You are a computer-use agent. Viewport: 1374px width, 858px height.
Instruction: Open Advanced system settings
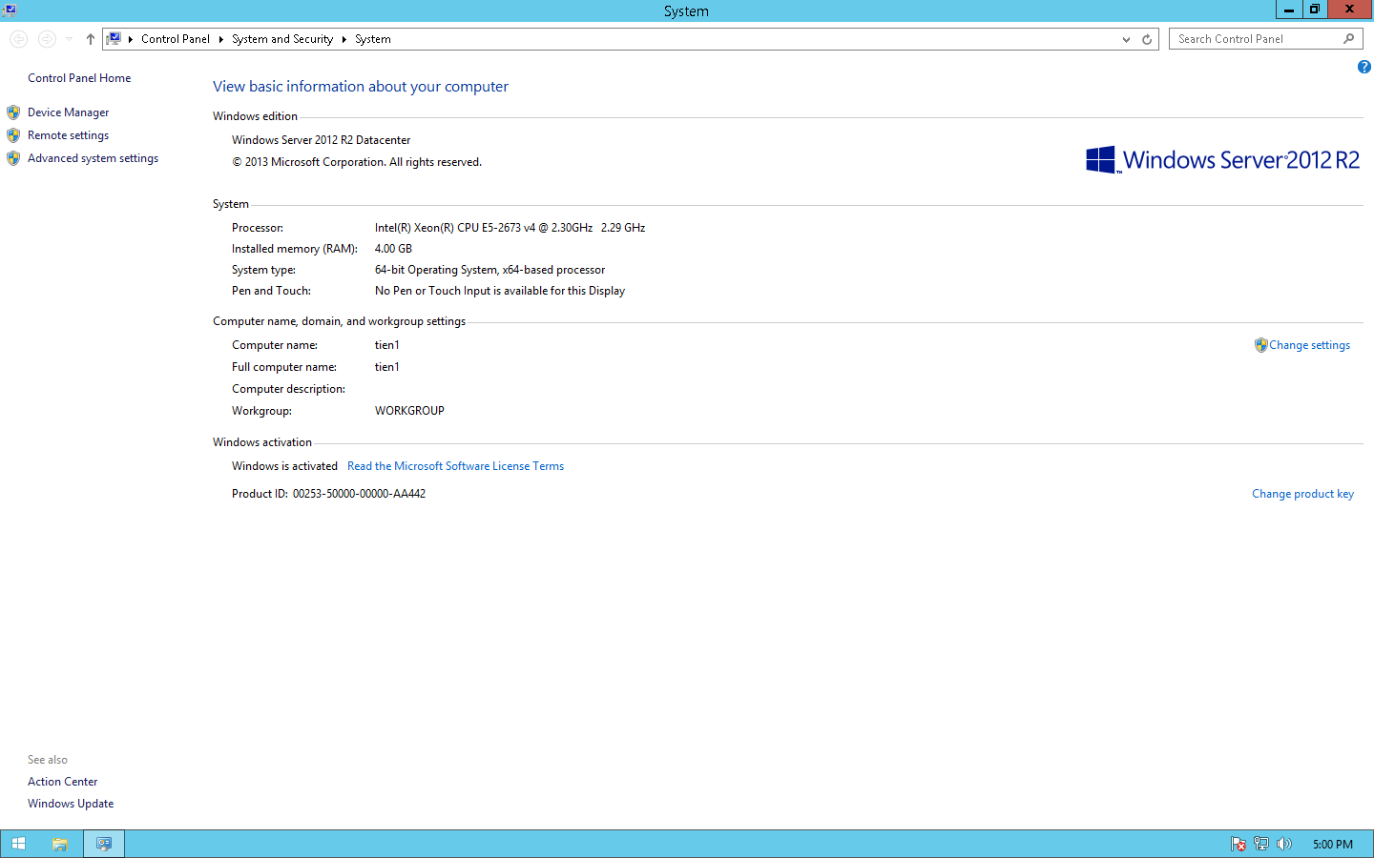[x=93, y=158]
